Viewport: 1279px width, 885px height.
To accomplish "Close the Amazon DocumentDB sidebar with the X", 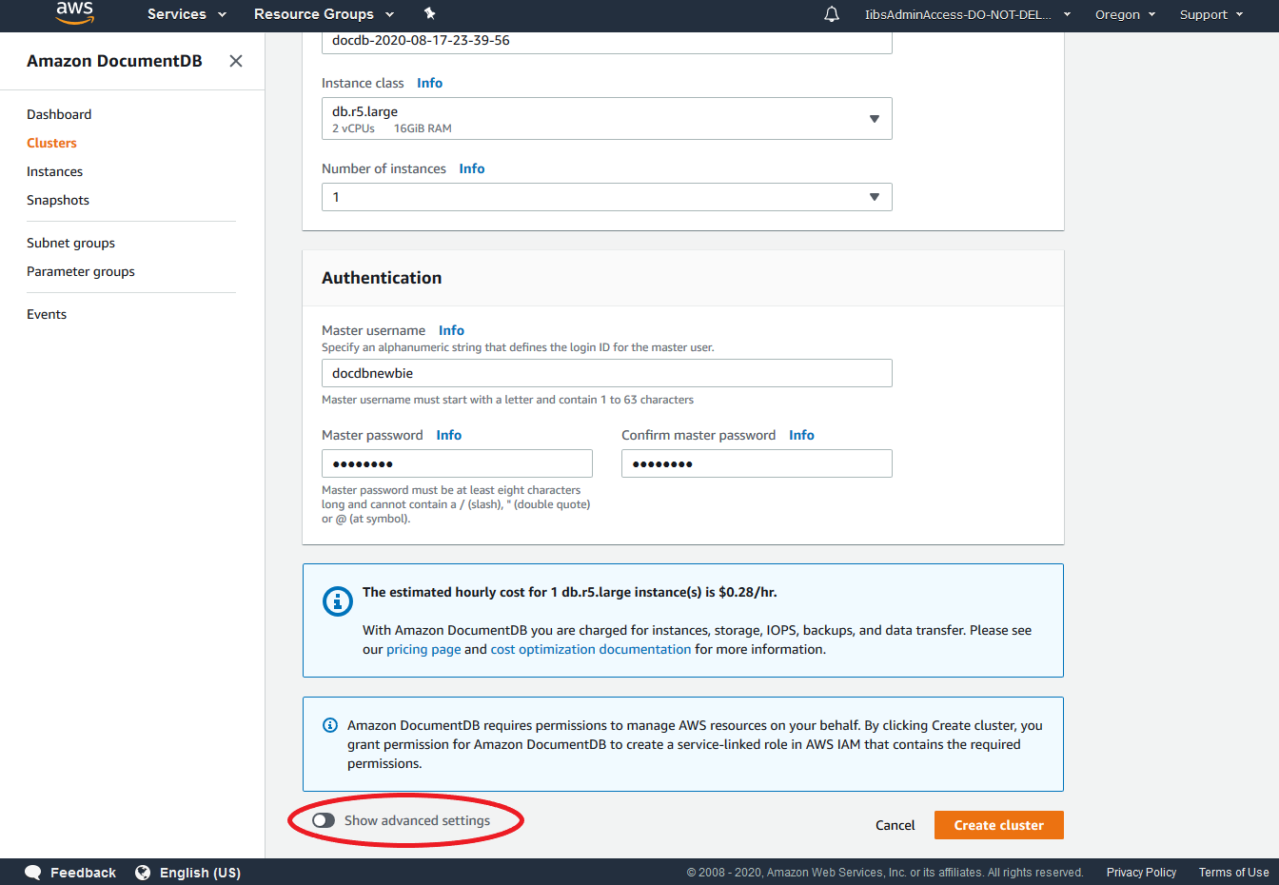I will pyautogui.click(x=236, y=60).
